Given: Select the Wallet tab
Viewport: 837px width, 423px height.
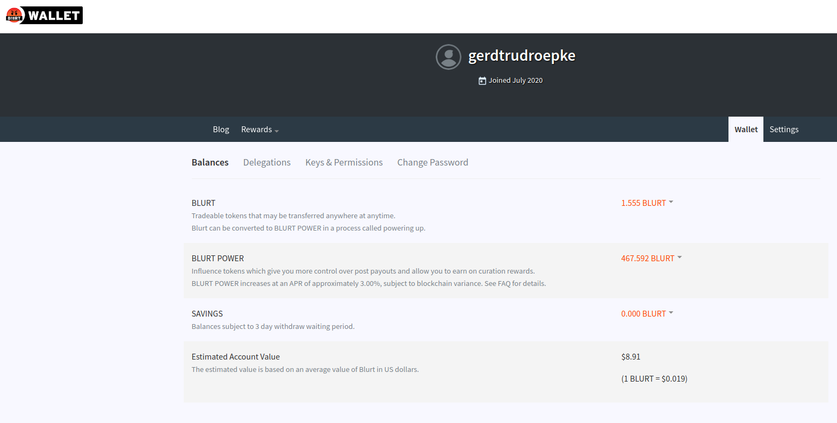Looking at the screenshot, I should click(x=746, y=130).
